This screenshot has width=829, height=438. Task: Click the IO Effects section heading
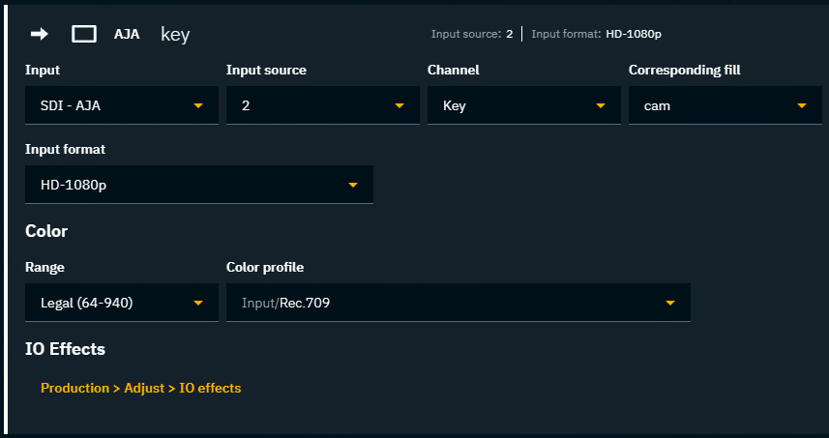[x=65, y=349]
